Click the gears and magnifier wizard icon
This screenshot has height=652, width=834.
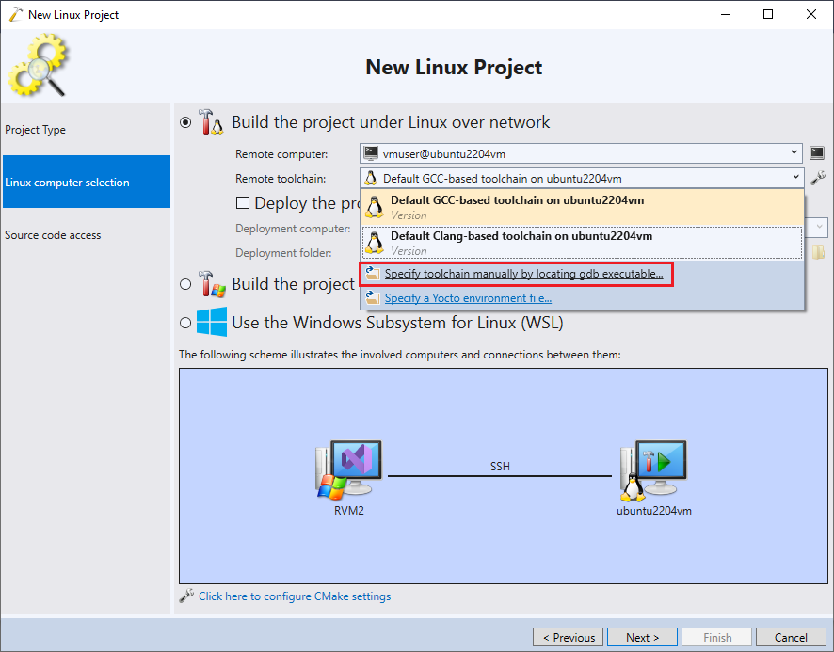click(x=38, y=65)
